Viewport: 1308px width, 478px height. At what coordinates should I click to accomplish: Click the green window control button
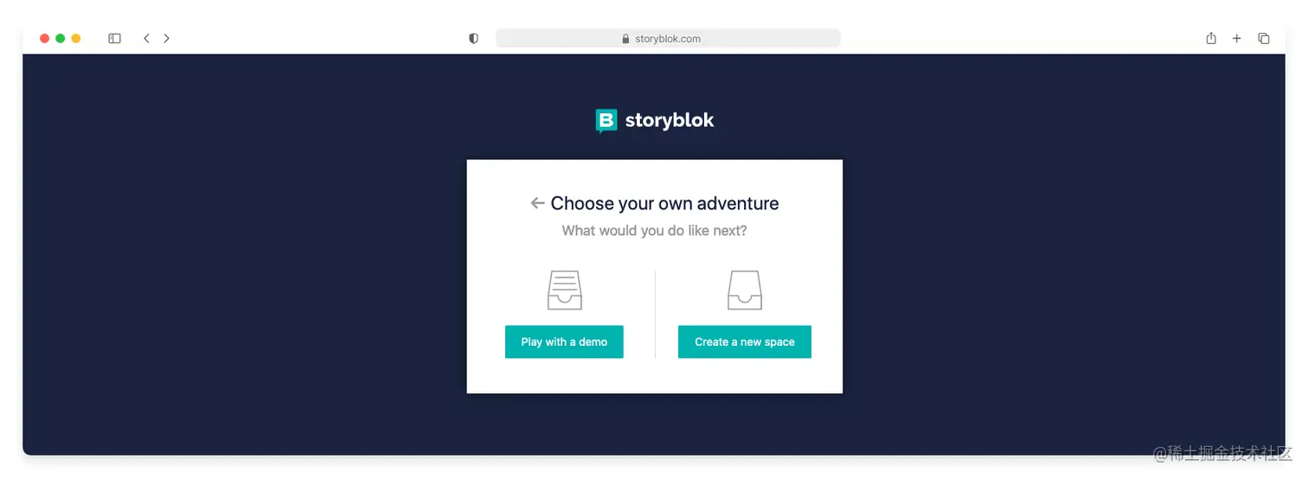(x=61, y=38)
